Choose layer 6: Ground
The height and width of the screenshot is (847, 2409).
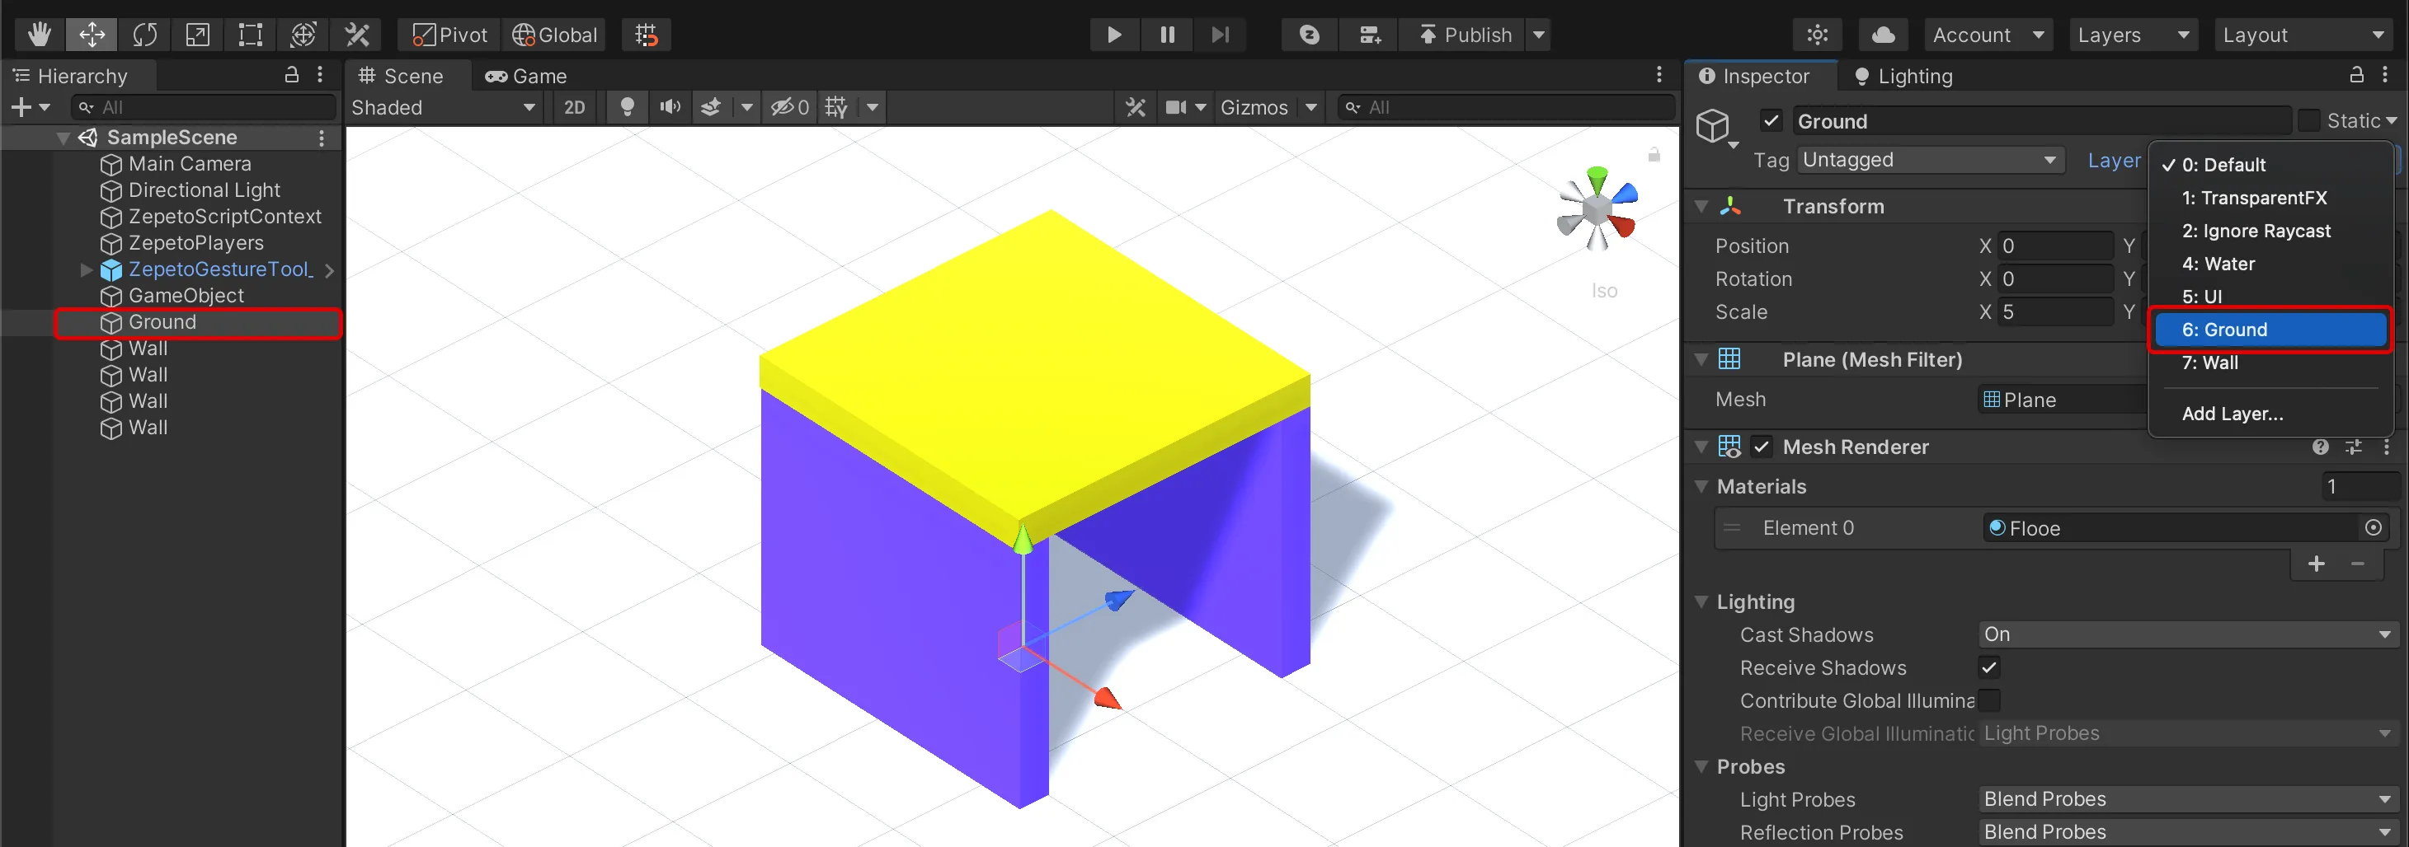click(x=2270, y=330)
